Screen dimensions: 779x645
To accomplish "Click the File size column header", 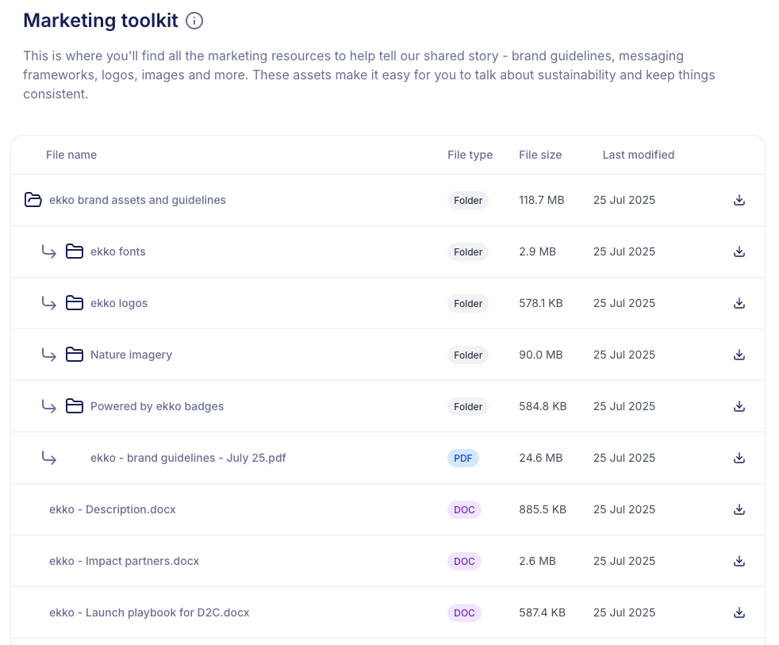I will coord(540,155).
